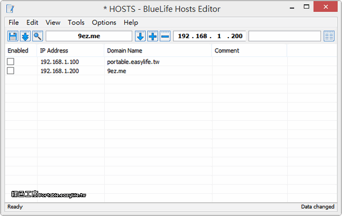This screenshot has width=342, height=216.
Task: Add entry with the plus icon
Action: [x=153, y=36]
